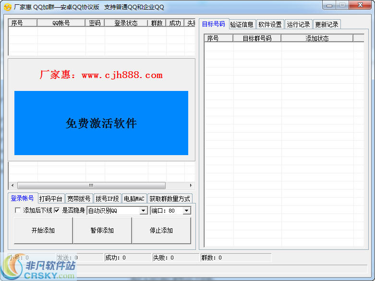Image resolution: width=375 pixels, height=281 pixels.
Task: Open the 自动识别QQ dropdown
Action: tap(143, 211)
